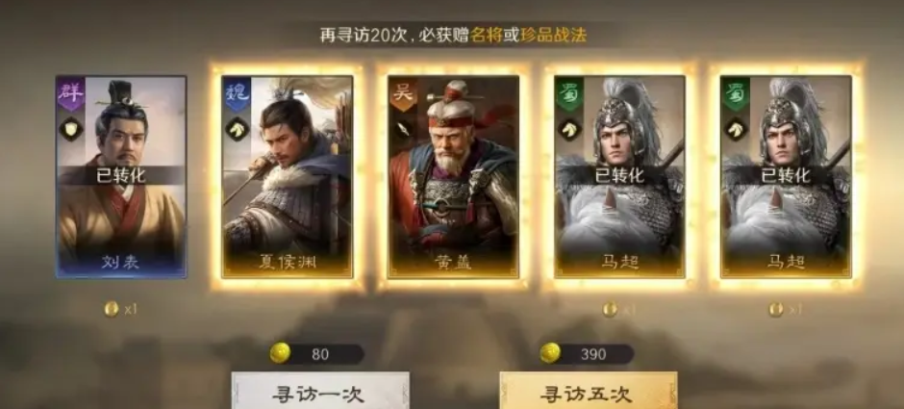
Task: Click the 已转化 banner on 刘表
Action: pyautogui.click(x=121, y=175)
